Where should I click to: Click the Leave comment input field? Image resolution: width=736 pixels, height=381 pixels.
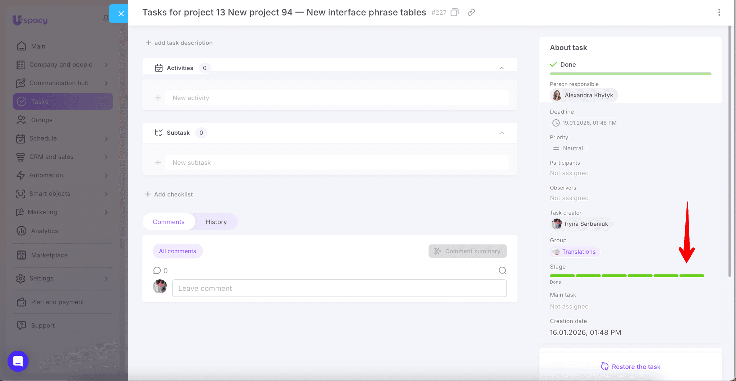click(x=339, y=288)
